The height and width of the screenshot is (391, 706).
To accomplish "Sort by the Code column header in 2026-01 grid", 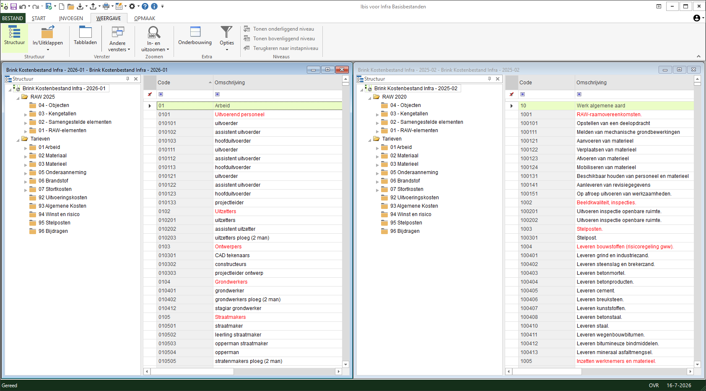I will coord(185,83).
